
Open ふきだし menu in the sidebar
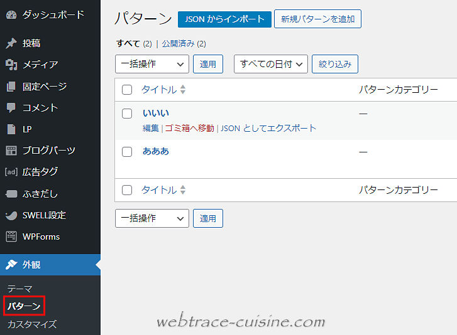(40, 194)
